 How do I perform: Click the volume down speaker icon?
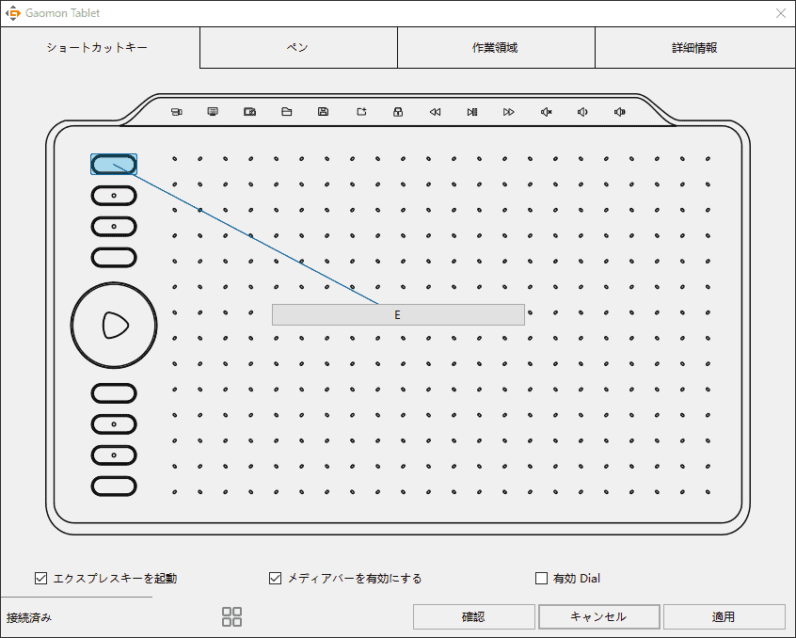coord(582,112)
